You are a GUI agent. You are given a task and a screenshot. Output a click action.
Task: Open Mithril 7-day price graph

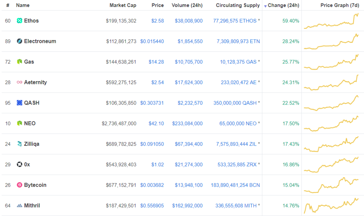click(331, 205)
